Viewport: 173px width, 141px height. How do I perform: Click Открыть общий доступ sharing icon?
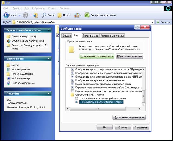point(8,46)
